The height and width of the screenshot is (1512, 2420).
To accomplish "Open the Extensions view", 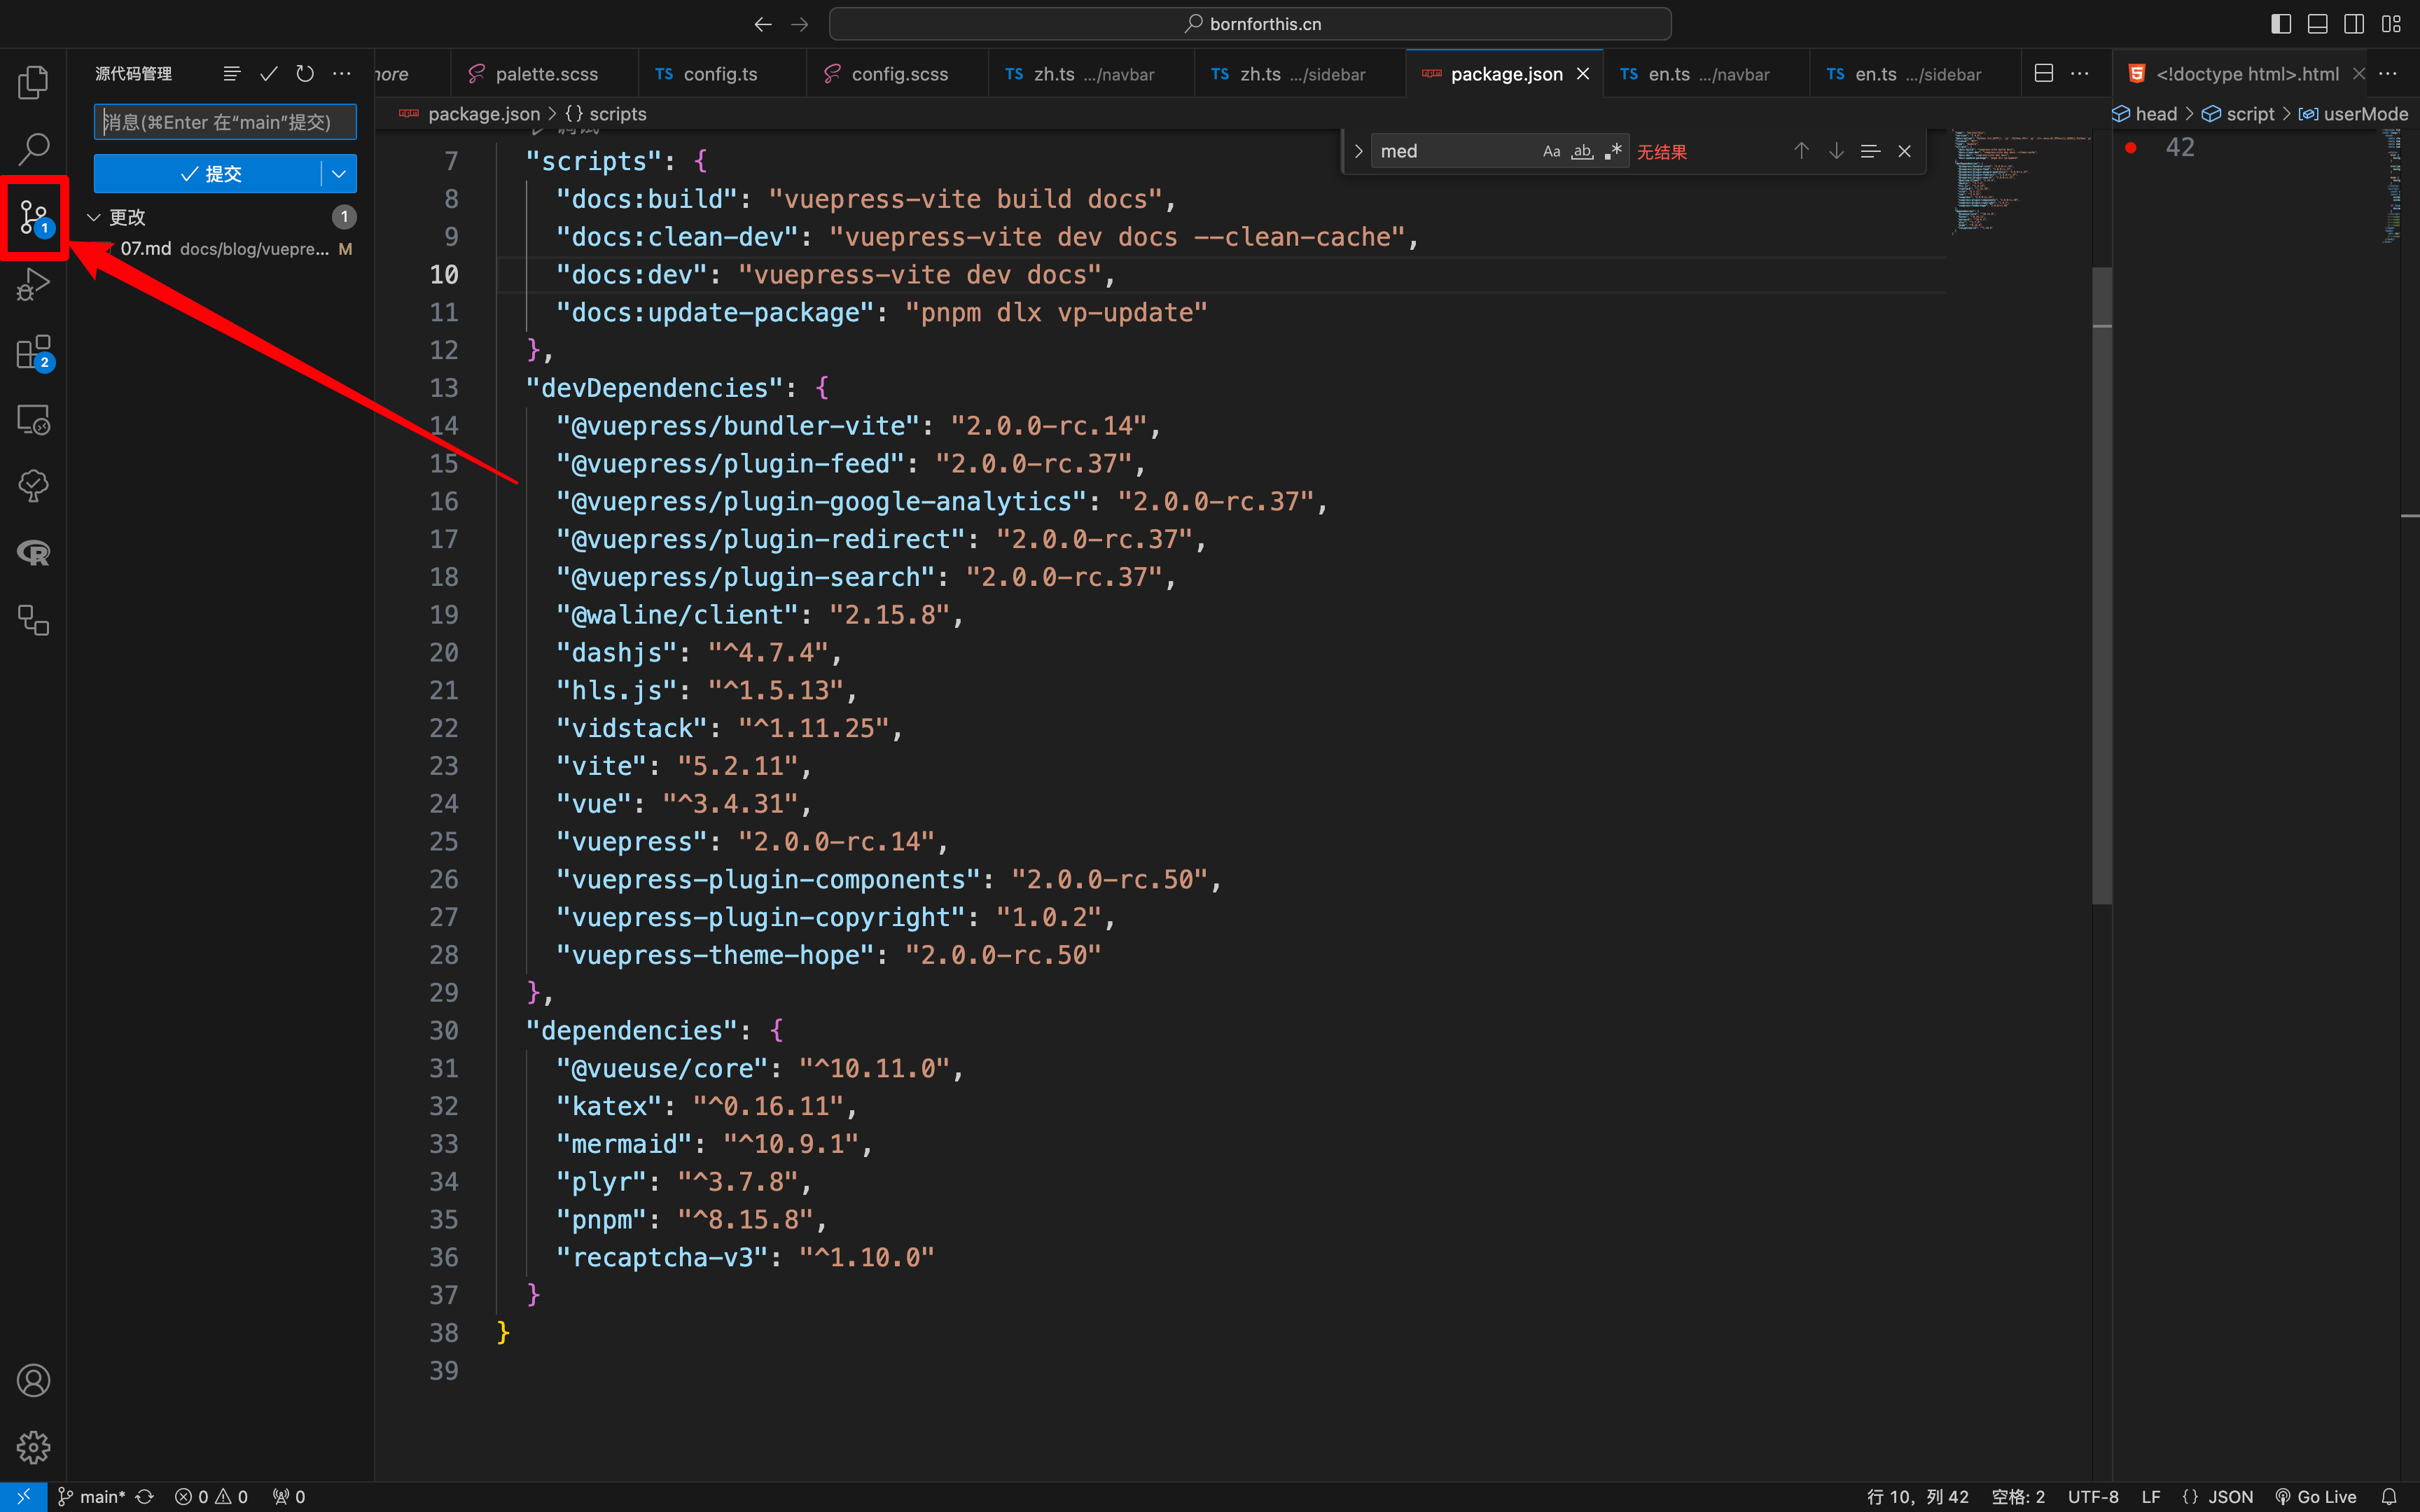I will point(33,352).
